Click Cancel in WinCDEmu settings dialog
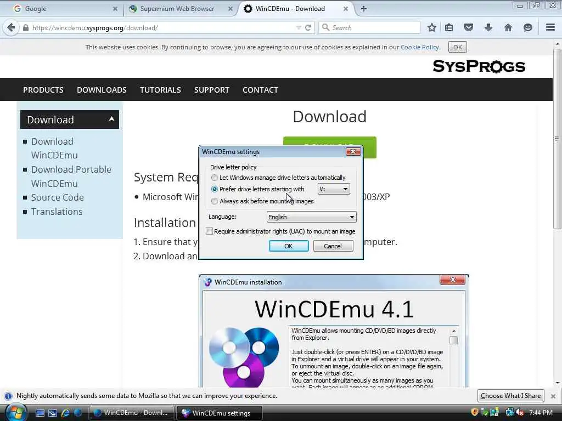 pos(333,246)
